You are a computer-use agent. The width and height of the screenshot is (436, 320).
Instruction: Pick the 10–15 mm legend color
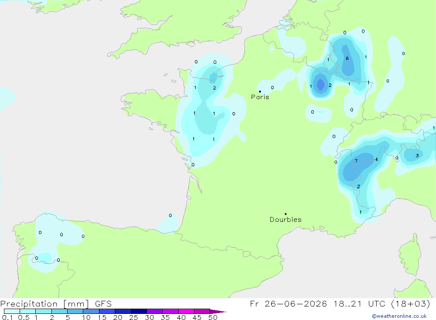pos(91,311)
